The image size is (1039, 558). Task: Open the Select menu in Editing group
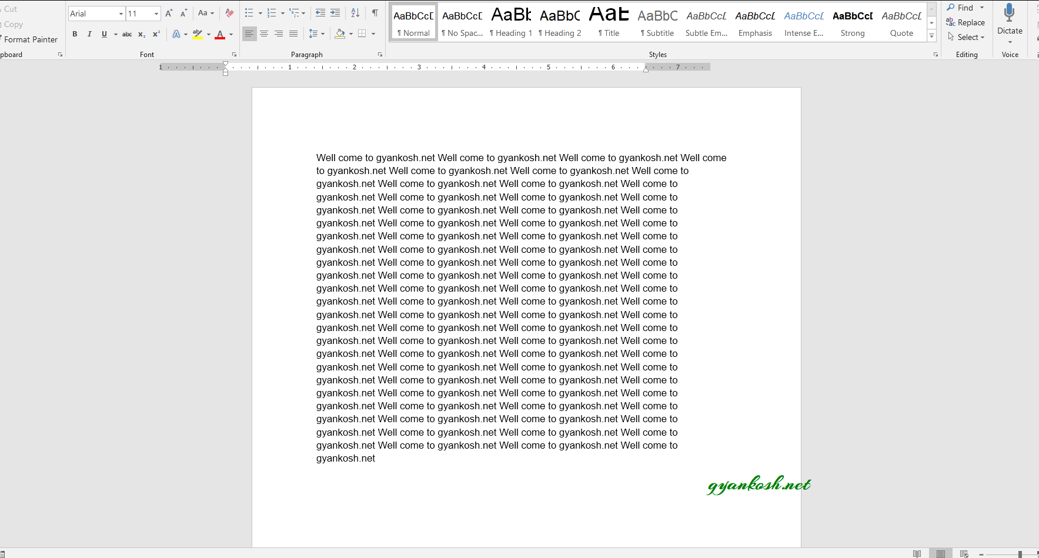pyautogui.click(x=966, y=37)
